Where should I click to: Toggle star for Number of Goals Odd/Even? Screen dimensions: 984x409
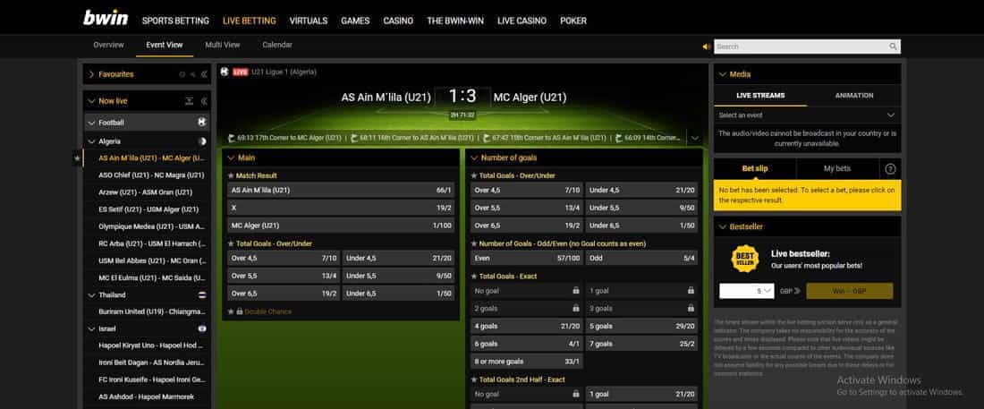474,243
